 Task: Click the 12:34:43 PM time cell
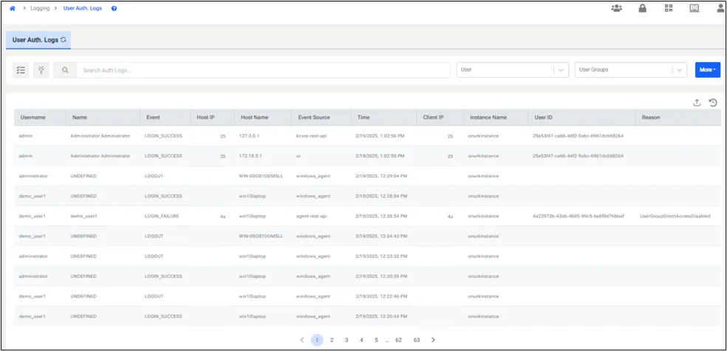(381, 236)
